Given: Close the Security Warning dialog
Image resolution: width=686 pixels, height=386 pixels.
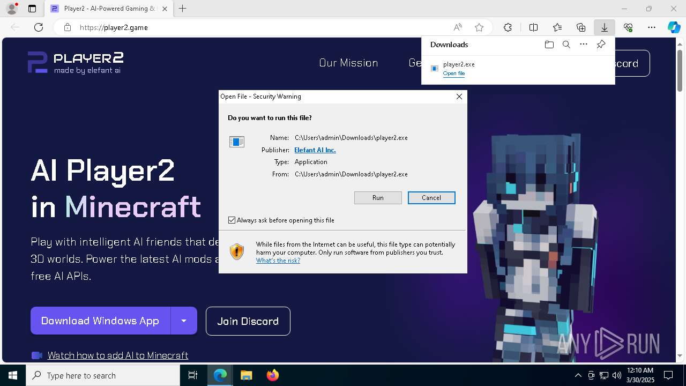Looking at the screenshot, I should (459, 96).
